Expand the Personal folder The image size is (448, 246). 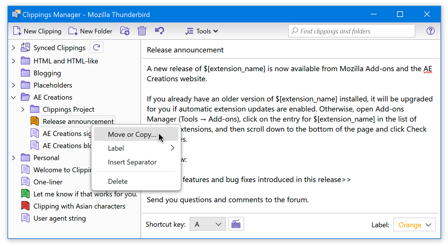click(x=13, y=158)
